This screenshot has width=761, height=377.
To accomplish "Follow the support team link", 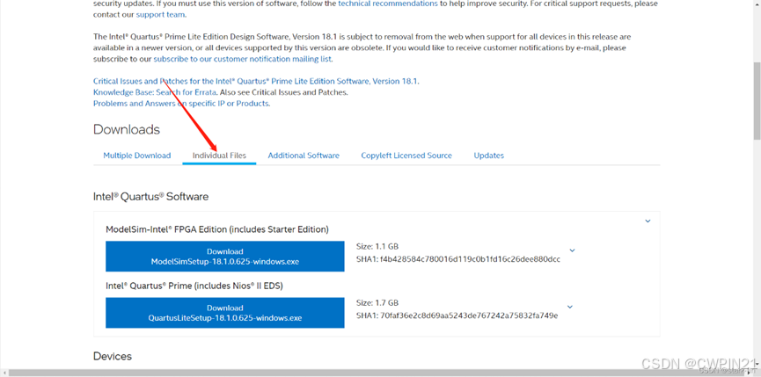I will point(161,15).
